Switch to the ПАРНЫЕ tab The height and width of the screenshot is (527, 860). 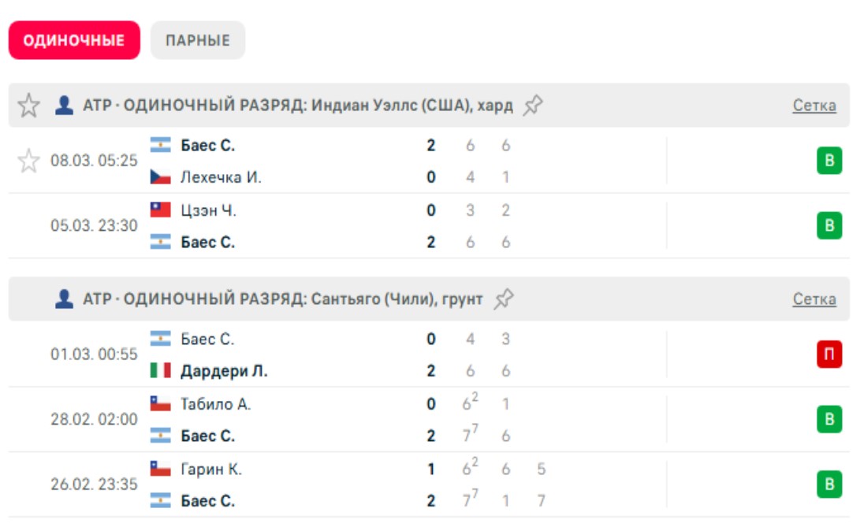click(198, 40)
